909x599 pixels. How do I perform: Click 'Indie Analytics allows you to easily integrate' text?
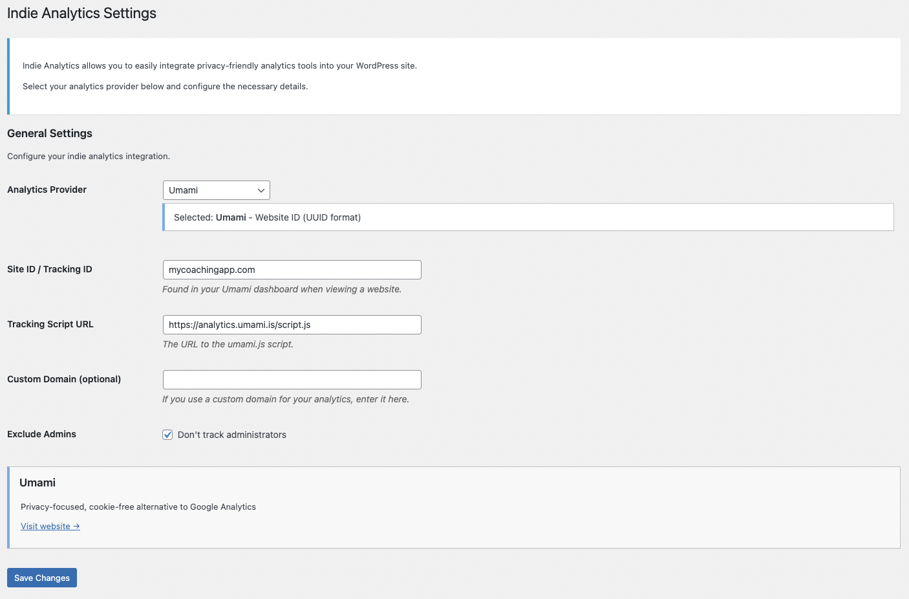[220, 65]
